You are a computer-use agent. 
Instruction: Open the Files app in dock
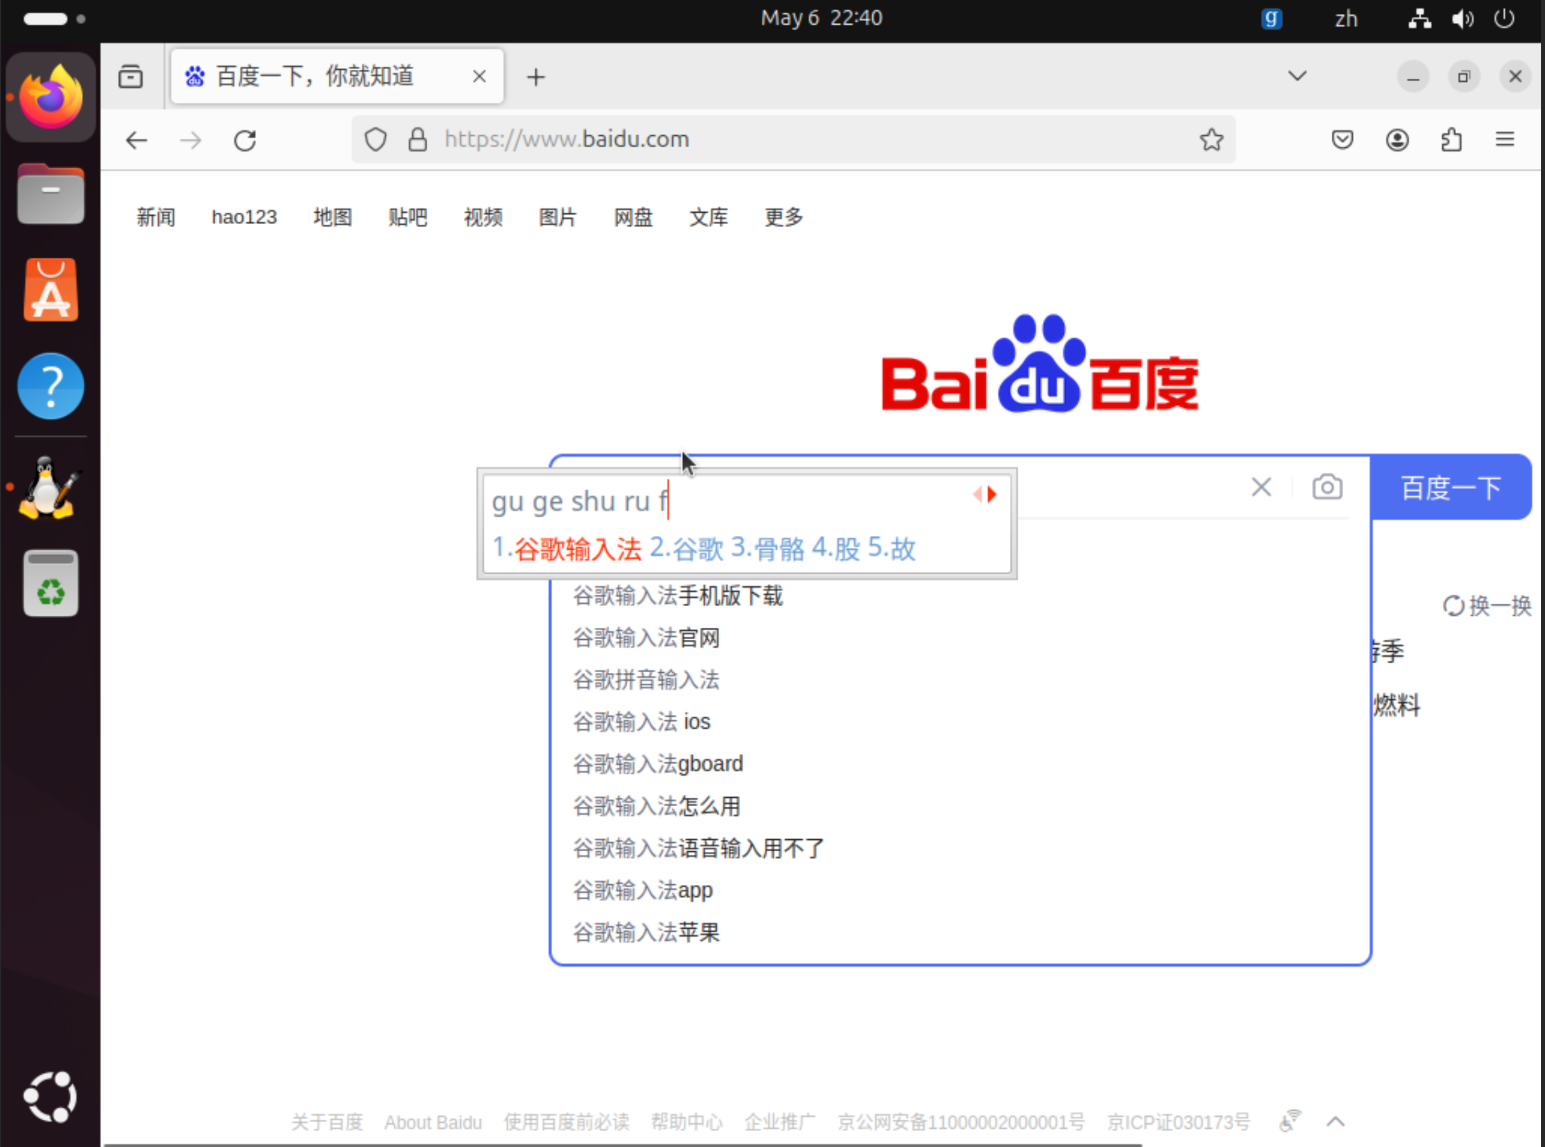pyautogui.click(x=51, y=194)
